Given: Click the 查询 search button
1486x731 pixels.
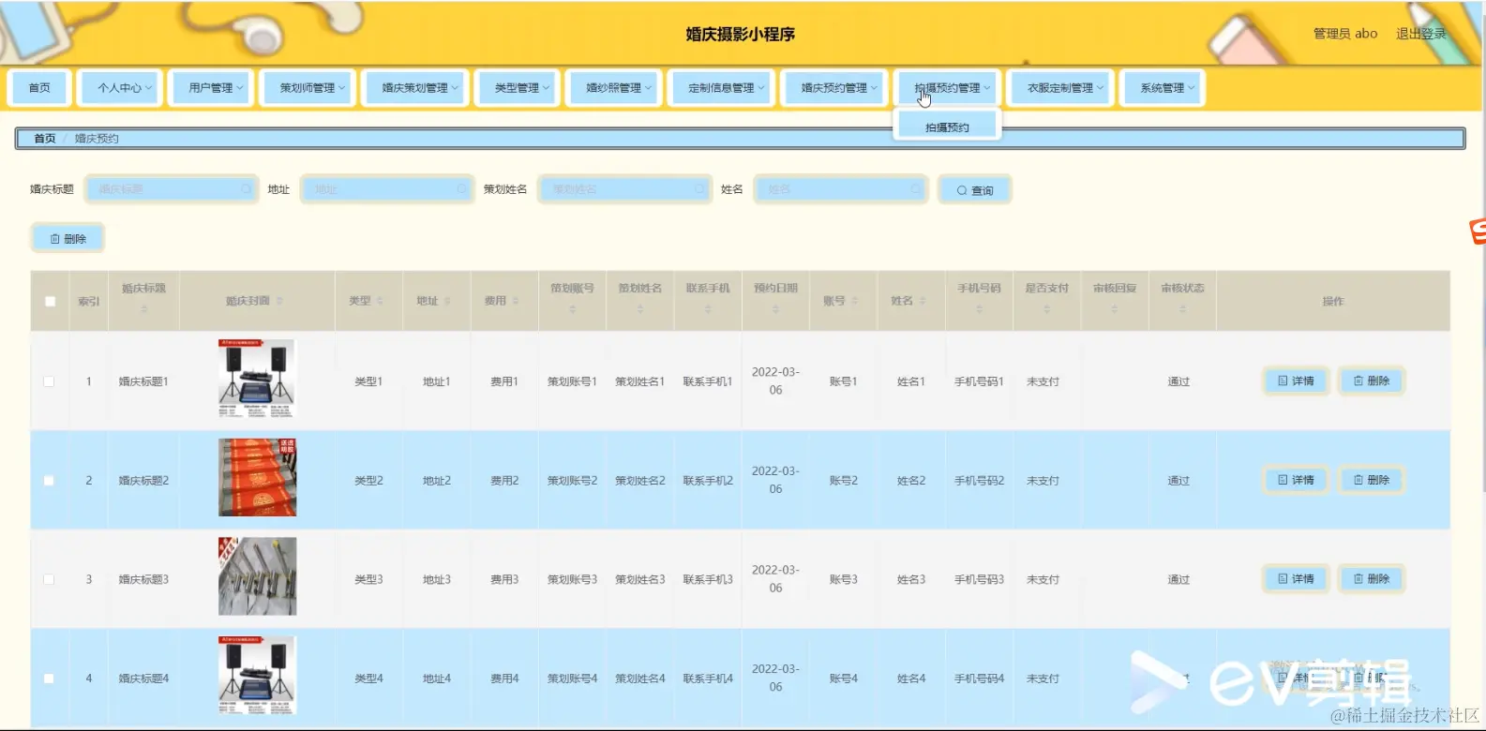Looking at the screenshot, I should (x=974, y=190).
